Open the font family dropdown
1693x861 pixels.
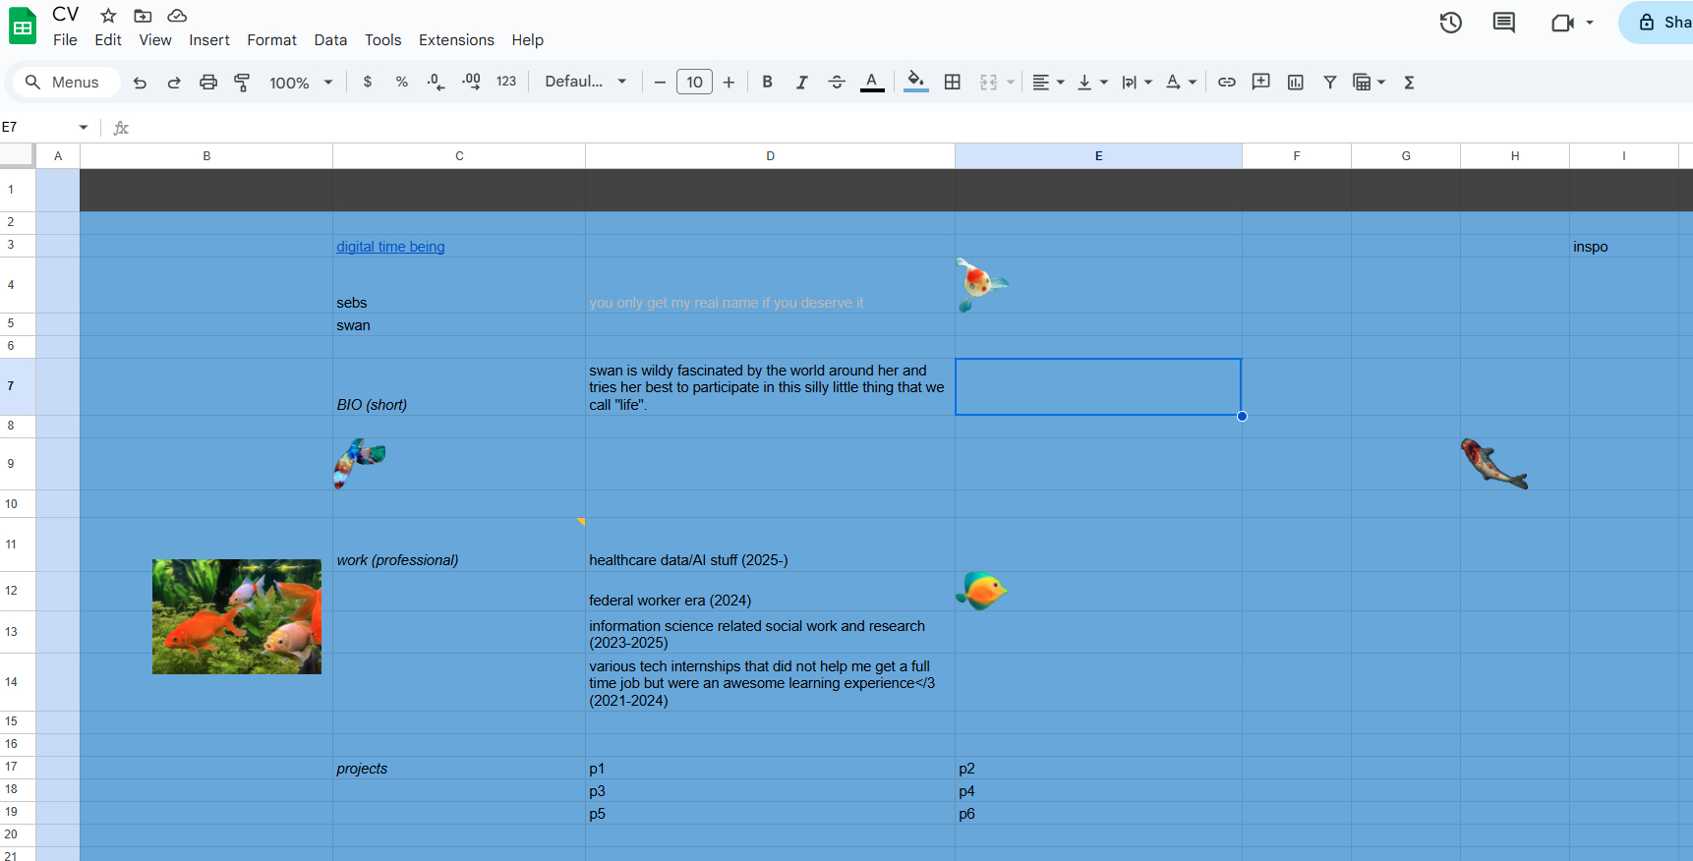pos(585,83)
